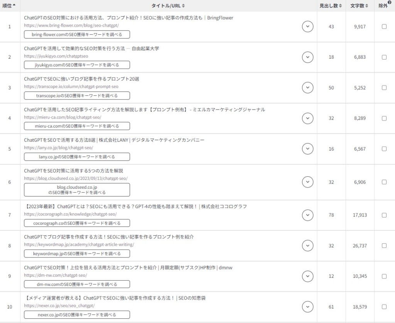
Task: Expand details for rank 1 BringFlower row
Action: tap(307, 27)
